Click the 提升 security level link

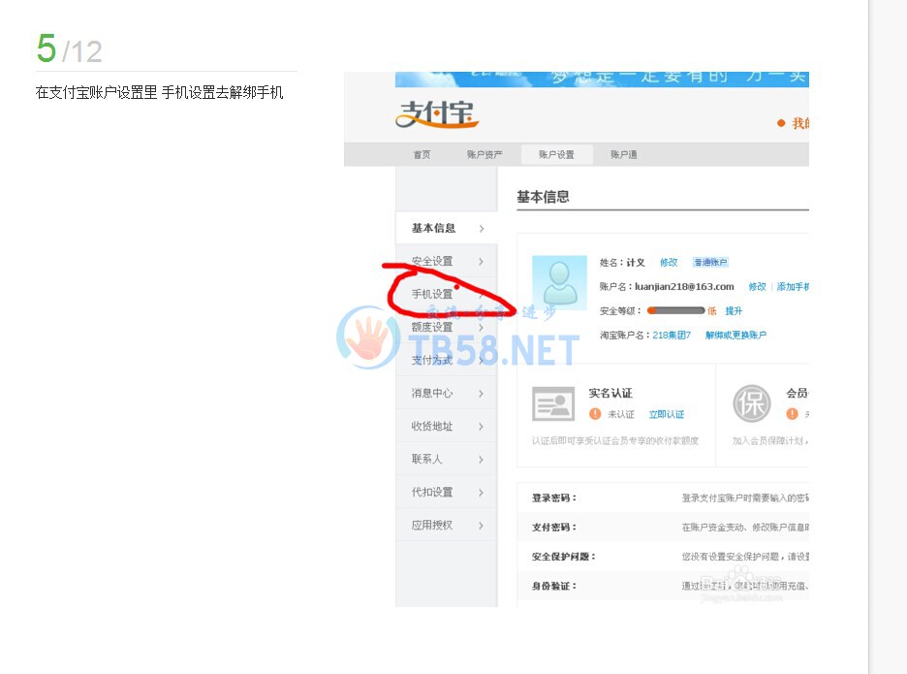[x=734, y=311]
